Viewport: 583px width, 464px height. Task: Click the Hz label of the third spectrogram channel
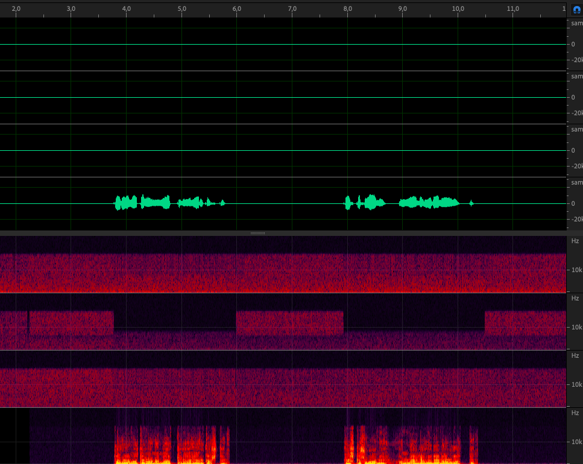(575, 355)
